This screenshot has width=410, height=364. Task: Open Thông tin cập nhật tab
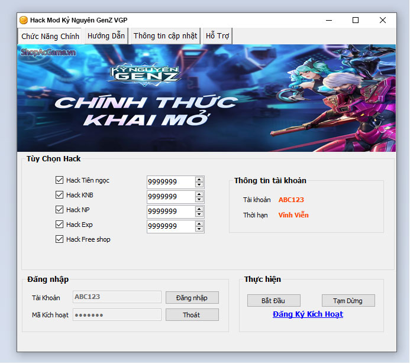pyautogui.click(x=165, y=36)
